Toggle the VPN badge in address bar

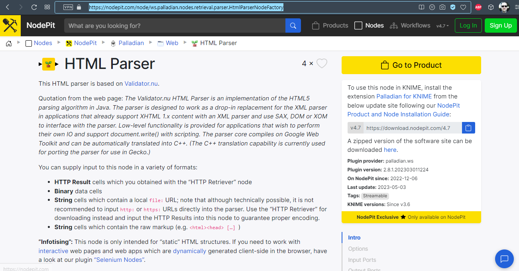68,7
